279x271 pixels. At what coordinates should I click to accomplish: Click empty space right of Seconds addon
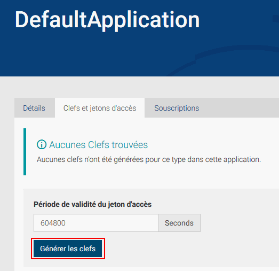pyautogui.click(x=240, y=223)
